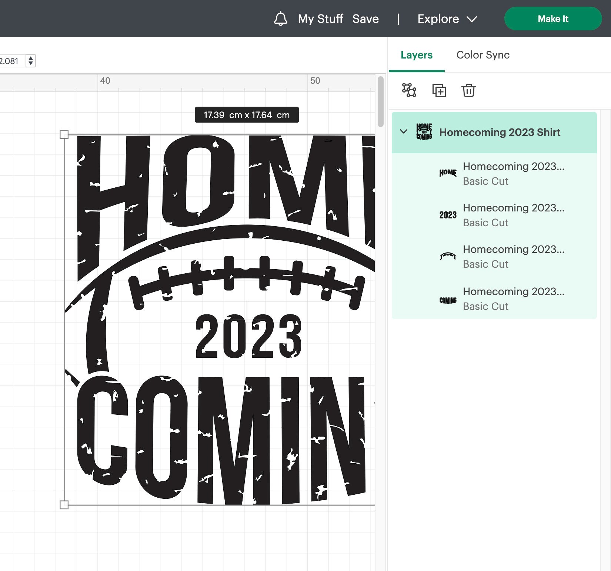The height and width of the screenshot is (571, 611).
Task: Click the Make It button
Action: [x=553, y=19]
